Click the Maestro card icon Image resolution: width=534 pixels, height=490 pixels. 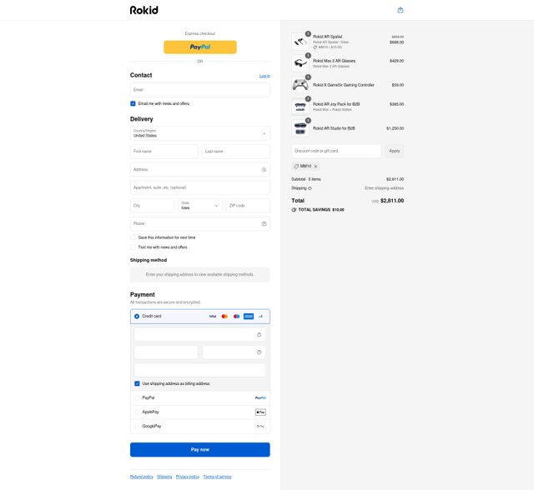coord(236,316)
